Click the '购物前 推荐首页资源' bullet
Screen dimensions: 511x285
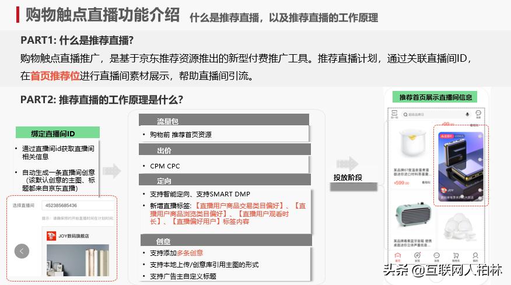pos(181,135)
